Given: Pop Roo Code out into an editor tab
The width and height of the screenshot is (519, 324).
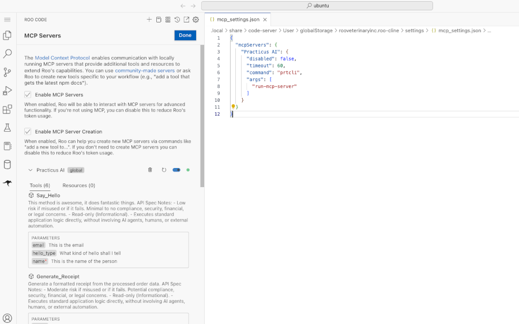Looking at the screenshot, I should tap(186, 20).
